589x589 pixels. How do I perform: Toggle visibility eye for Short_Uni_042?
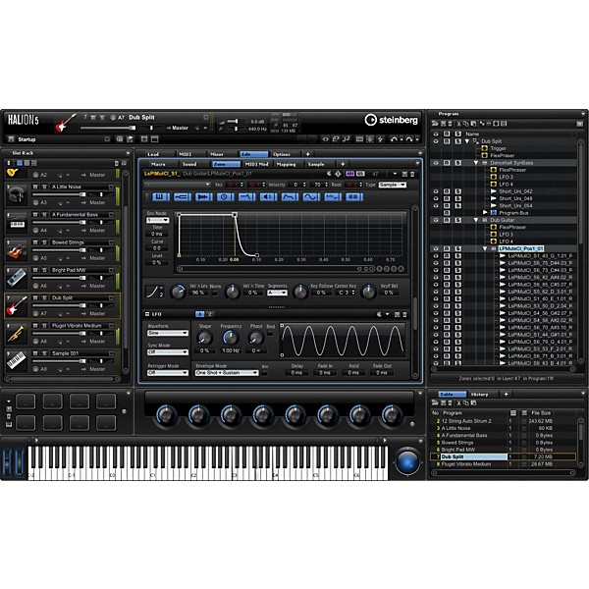tap(436, 191)
